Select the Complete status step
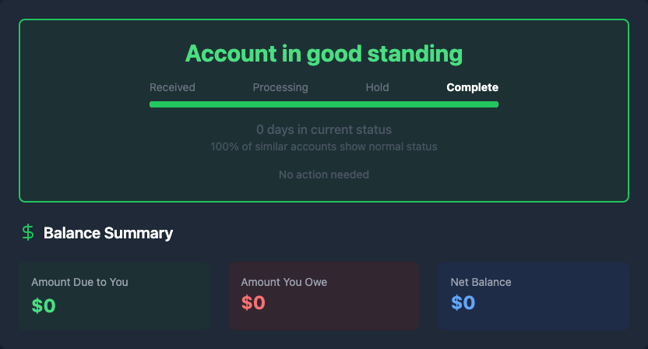 click(472, 87)
